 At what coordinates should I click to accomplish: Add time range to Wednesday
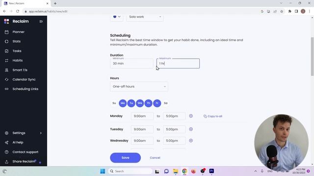[x=191, y=140]
